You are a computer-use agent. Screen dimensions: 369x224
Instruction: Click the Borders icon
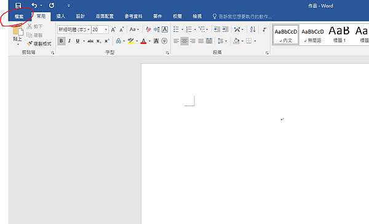pyautogui.click(x=248, y=41)
